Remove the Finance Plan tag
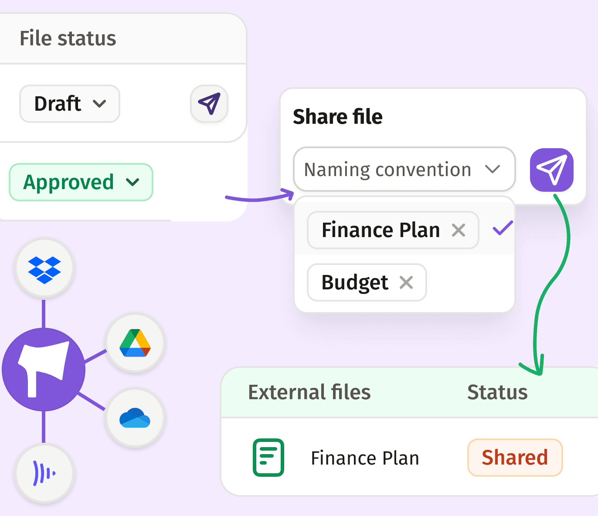 point(459,230)
